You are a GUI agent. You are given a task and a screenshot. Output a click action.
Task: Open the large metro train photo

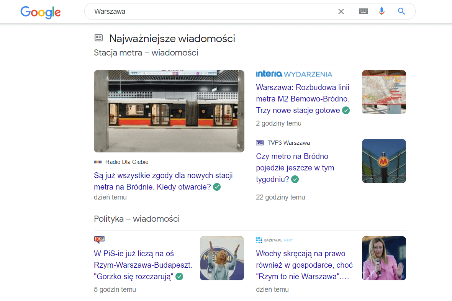(x=169, y=111)
